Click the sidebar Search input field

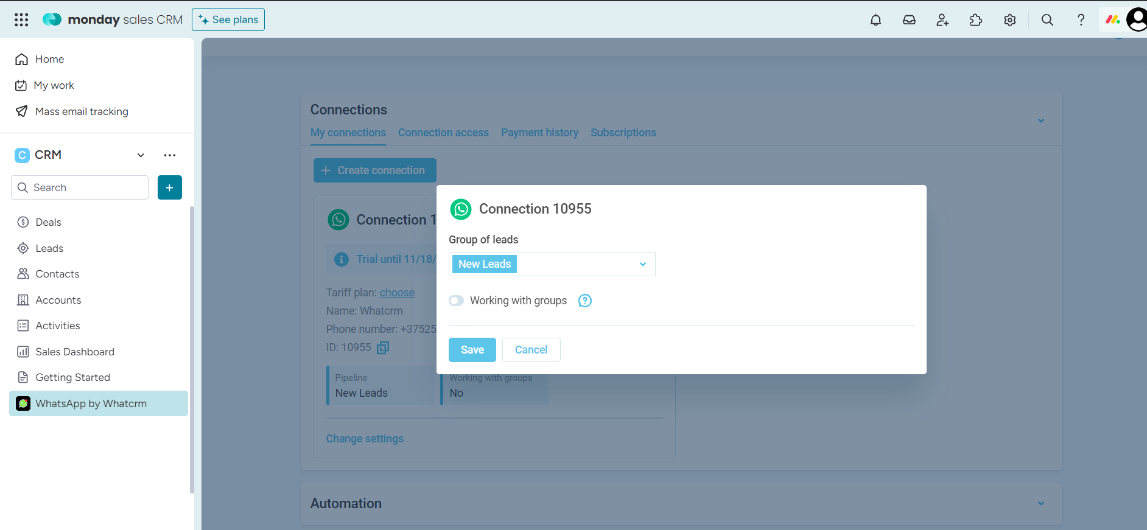80,187
